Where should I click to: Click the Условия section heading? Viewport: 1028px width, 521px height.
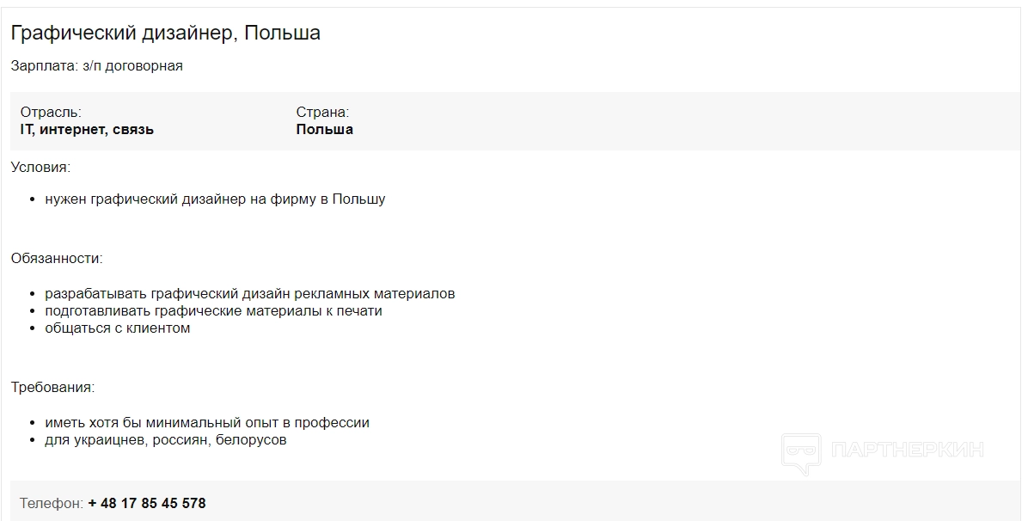[x=40, y=167]
